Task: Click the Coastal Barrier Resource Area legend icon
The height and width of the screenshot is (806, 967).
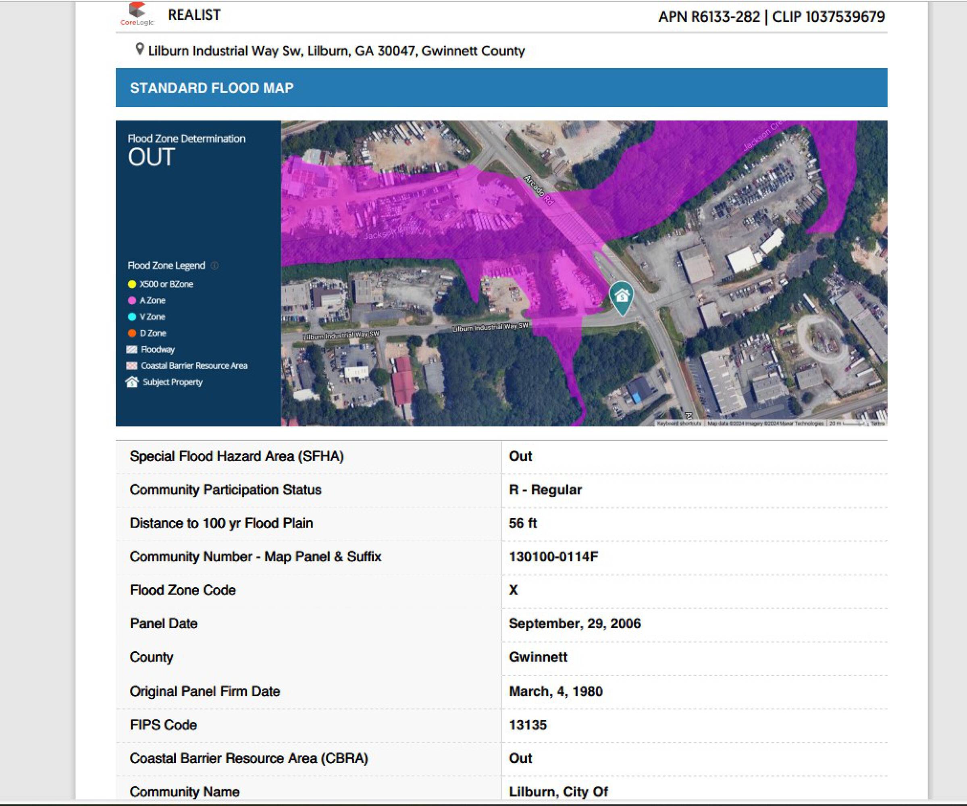Action: 132,366
